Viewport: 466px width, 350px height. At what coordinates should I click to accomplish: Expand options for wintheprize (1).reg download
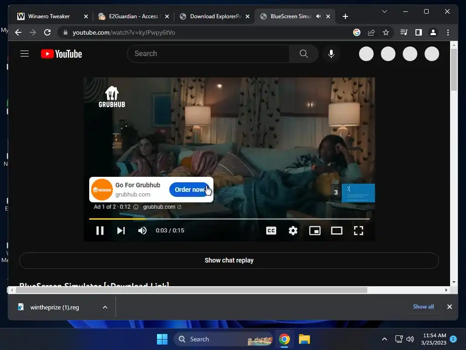tap(105, 308)
